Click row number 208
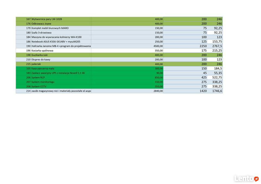The height and width of the screenshot is (184, 261). pyautogui.click(x=24, y=86)
